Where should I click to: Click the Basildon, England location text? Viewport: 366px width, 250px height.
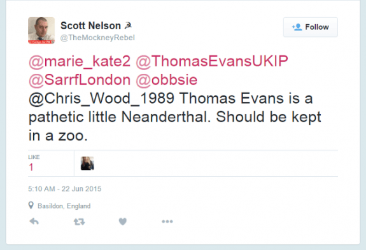pos(64,206)
